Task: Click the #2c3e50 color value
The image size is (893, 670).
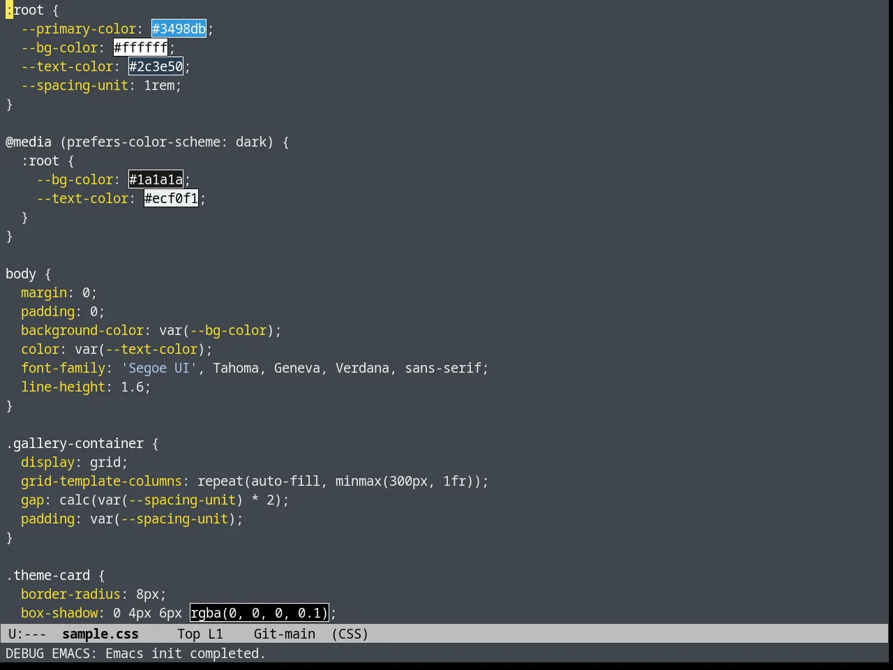Action: point(156,66)
